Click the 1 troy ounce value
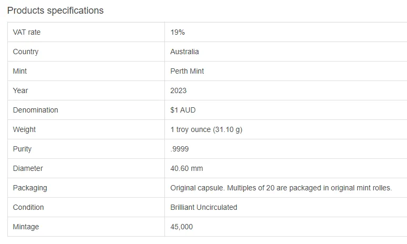 tap(206, 130)
